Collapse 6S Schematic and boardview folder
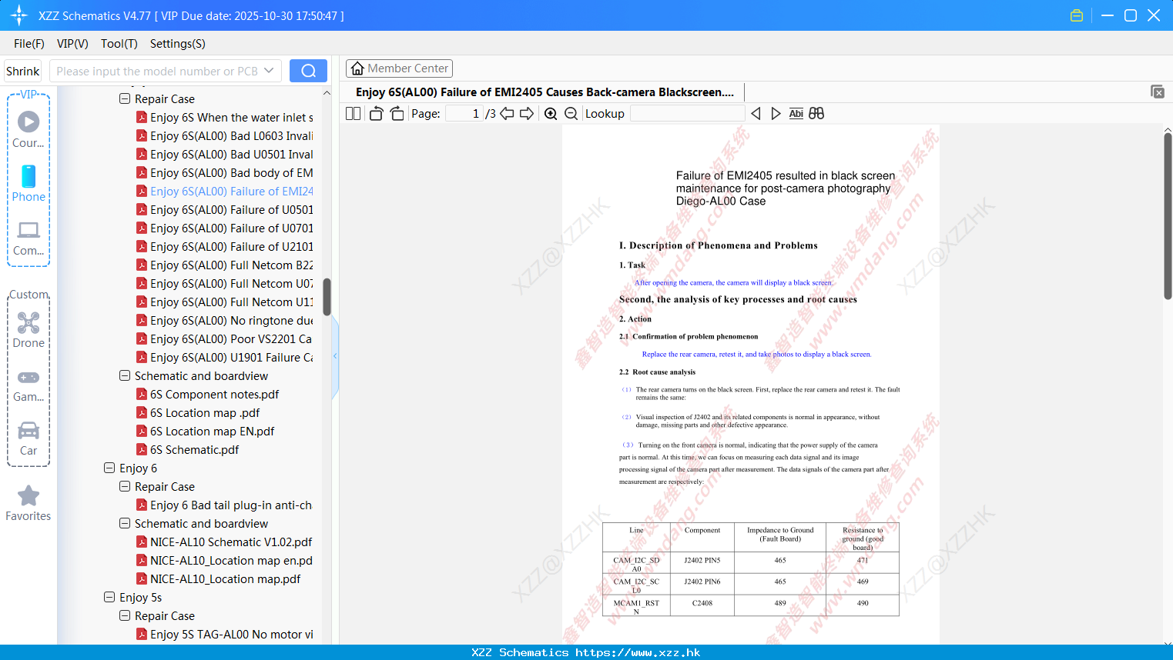Screen dimensions: 1173x660 tap(125, 375)
